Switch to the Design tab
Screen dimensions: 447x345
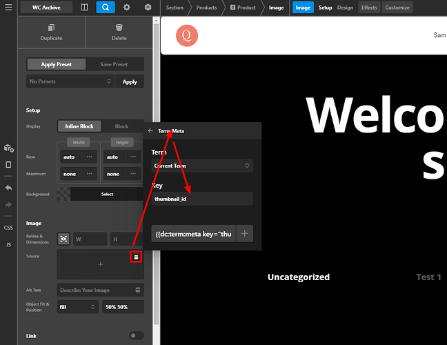[x=345, y=8]
